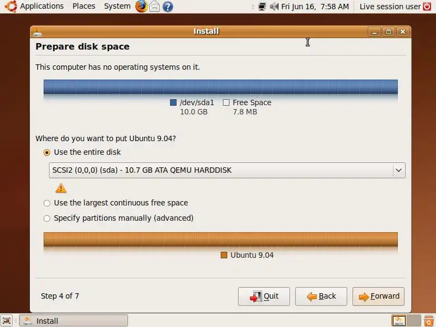Viewport: 436px width, 327px height.
Task: Click the 'Step 4 of 7' text
Action: click(60, 296)
